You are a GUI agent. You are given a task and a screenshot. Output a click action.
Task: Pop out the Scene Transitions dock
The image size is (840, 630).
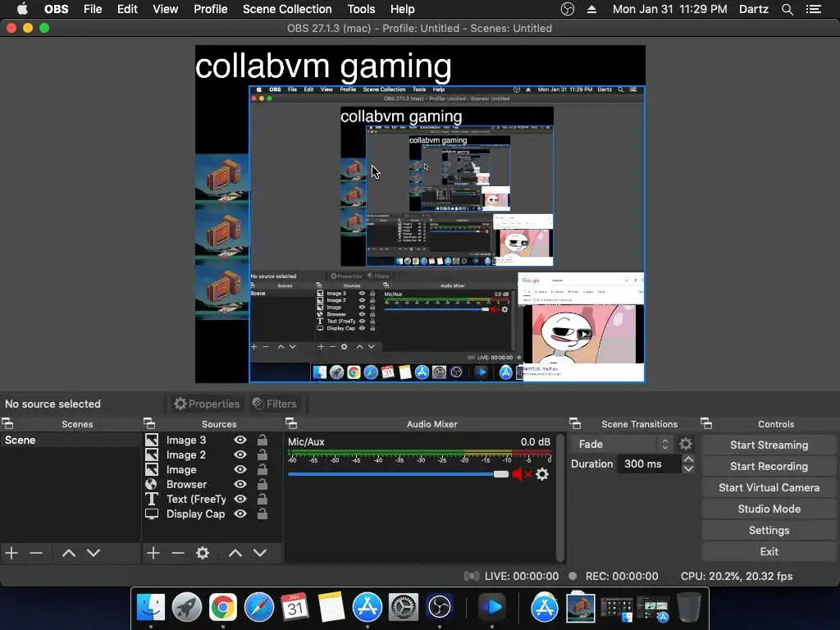[575, 424]
